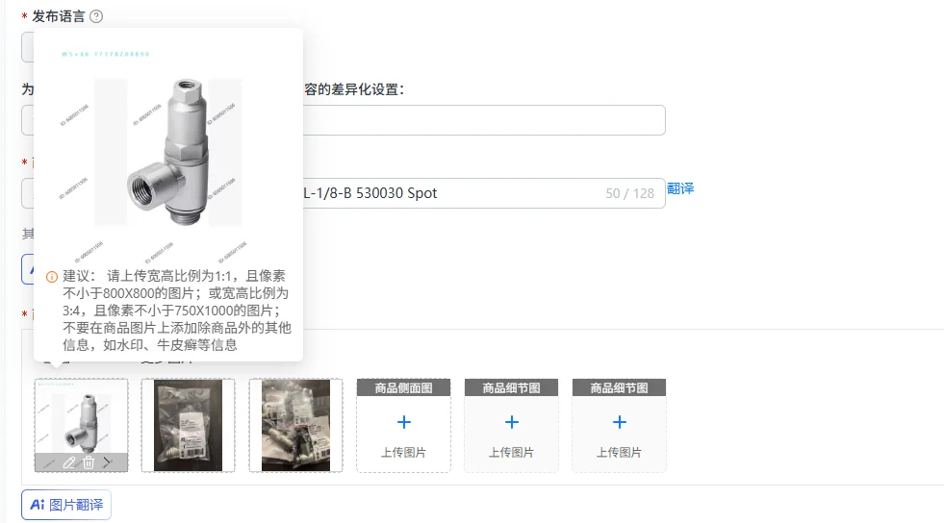The height and width of the screenshot is (523, 944).
Task: Click the 发布语言 label
Action: pyautogui.click(x=59, y=16)
